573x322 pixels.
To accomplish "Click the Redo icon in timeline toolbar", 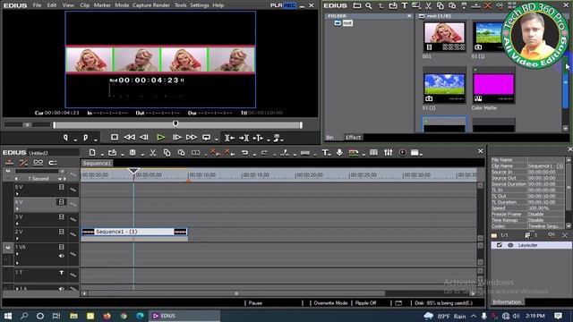I will pos(264,153).
